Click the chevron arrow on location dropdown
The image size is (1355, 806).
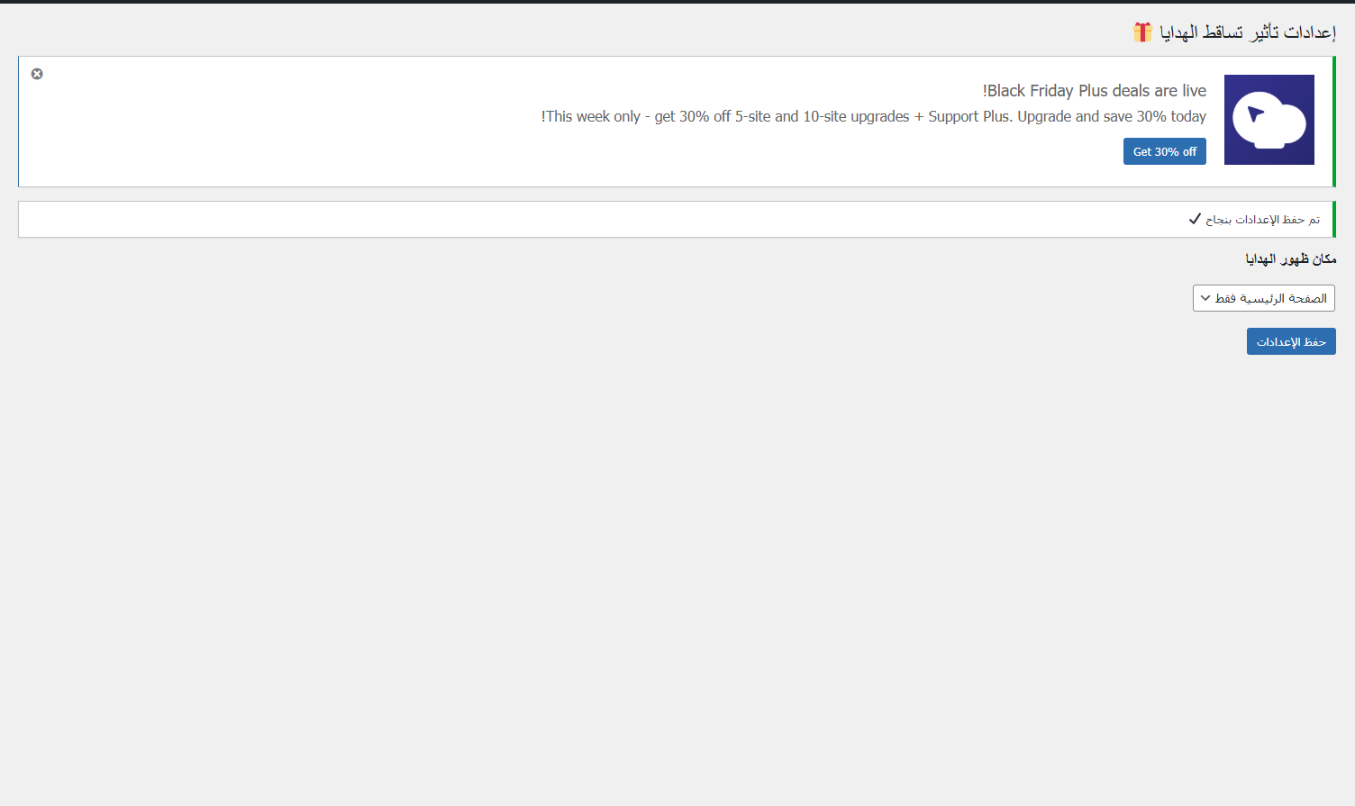tap(1205, 298)
